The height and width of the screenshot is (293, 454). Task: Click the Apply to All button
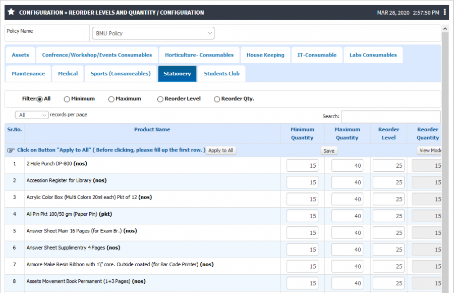coord(220,151)
